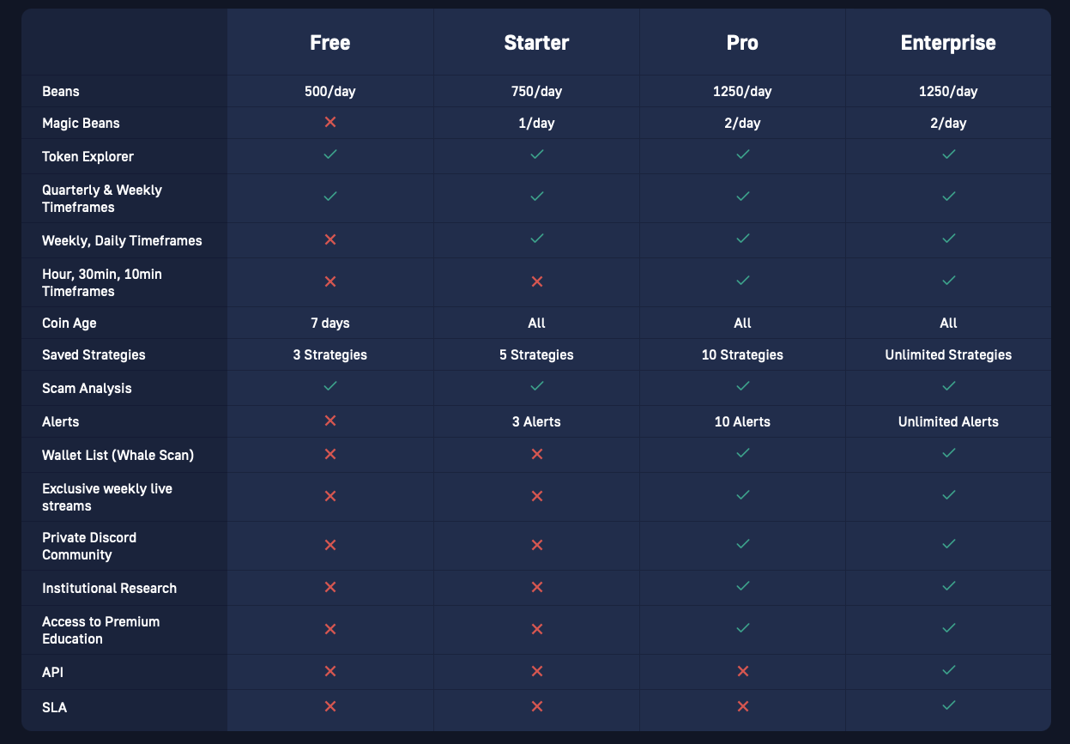Click the Wallet List checkmark under Pro
This screenshot has width=1070, height=744.
(742, 453)
